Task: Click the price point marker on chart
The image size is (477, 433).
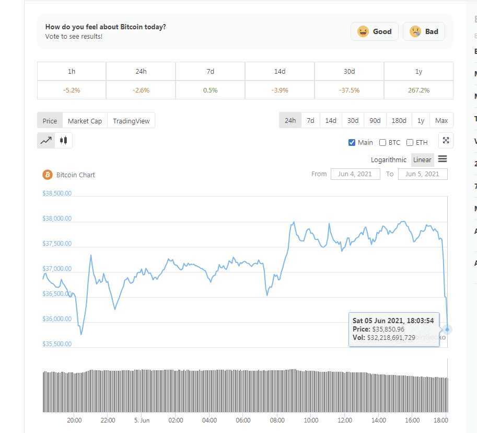Action: pyautogui.click(x=447, y=329)
